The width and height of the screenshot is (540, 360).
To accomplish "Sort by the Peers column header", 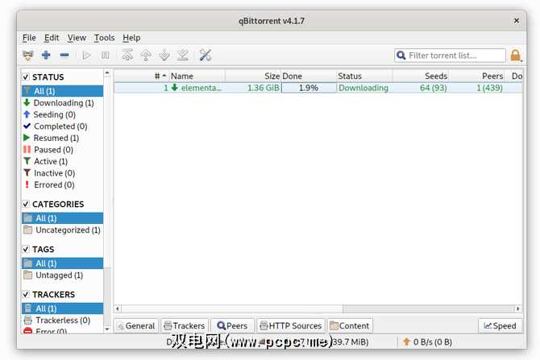I will click(x=476, y=76).
